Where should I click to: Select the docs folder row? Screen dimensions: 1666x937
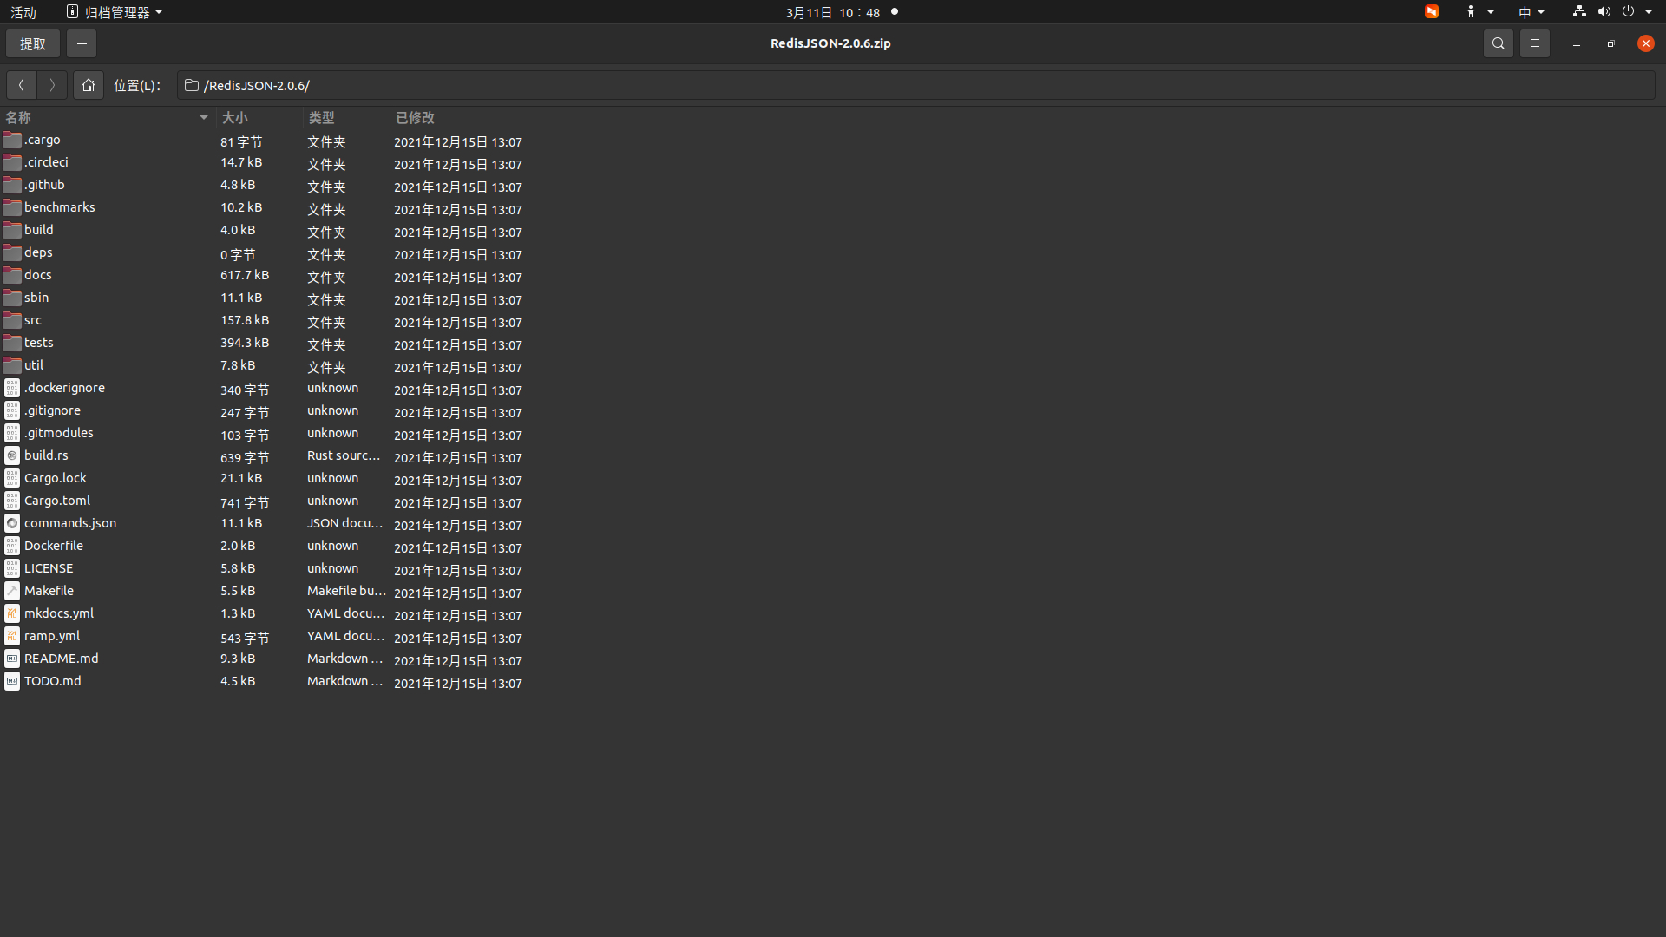38,275
